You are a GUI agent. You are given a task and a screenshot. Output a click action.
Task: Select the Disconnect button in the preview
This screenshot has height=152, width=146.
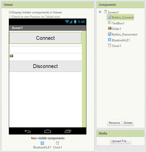tap(45, 66)
